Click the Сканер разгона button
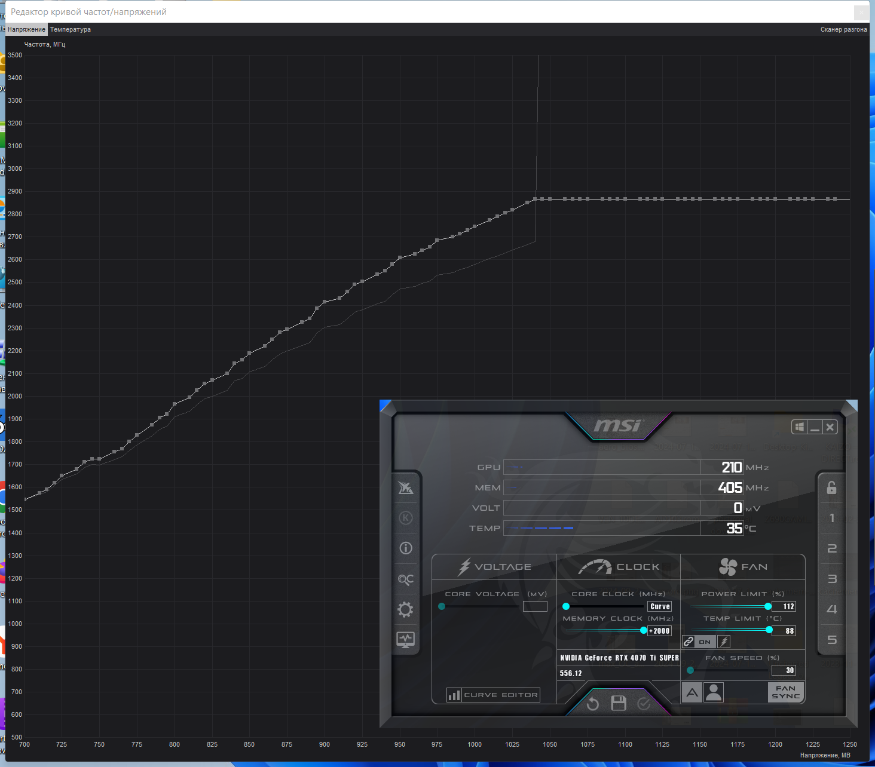 pos(843,29)
